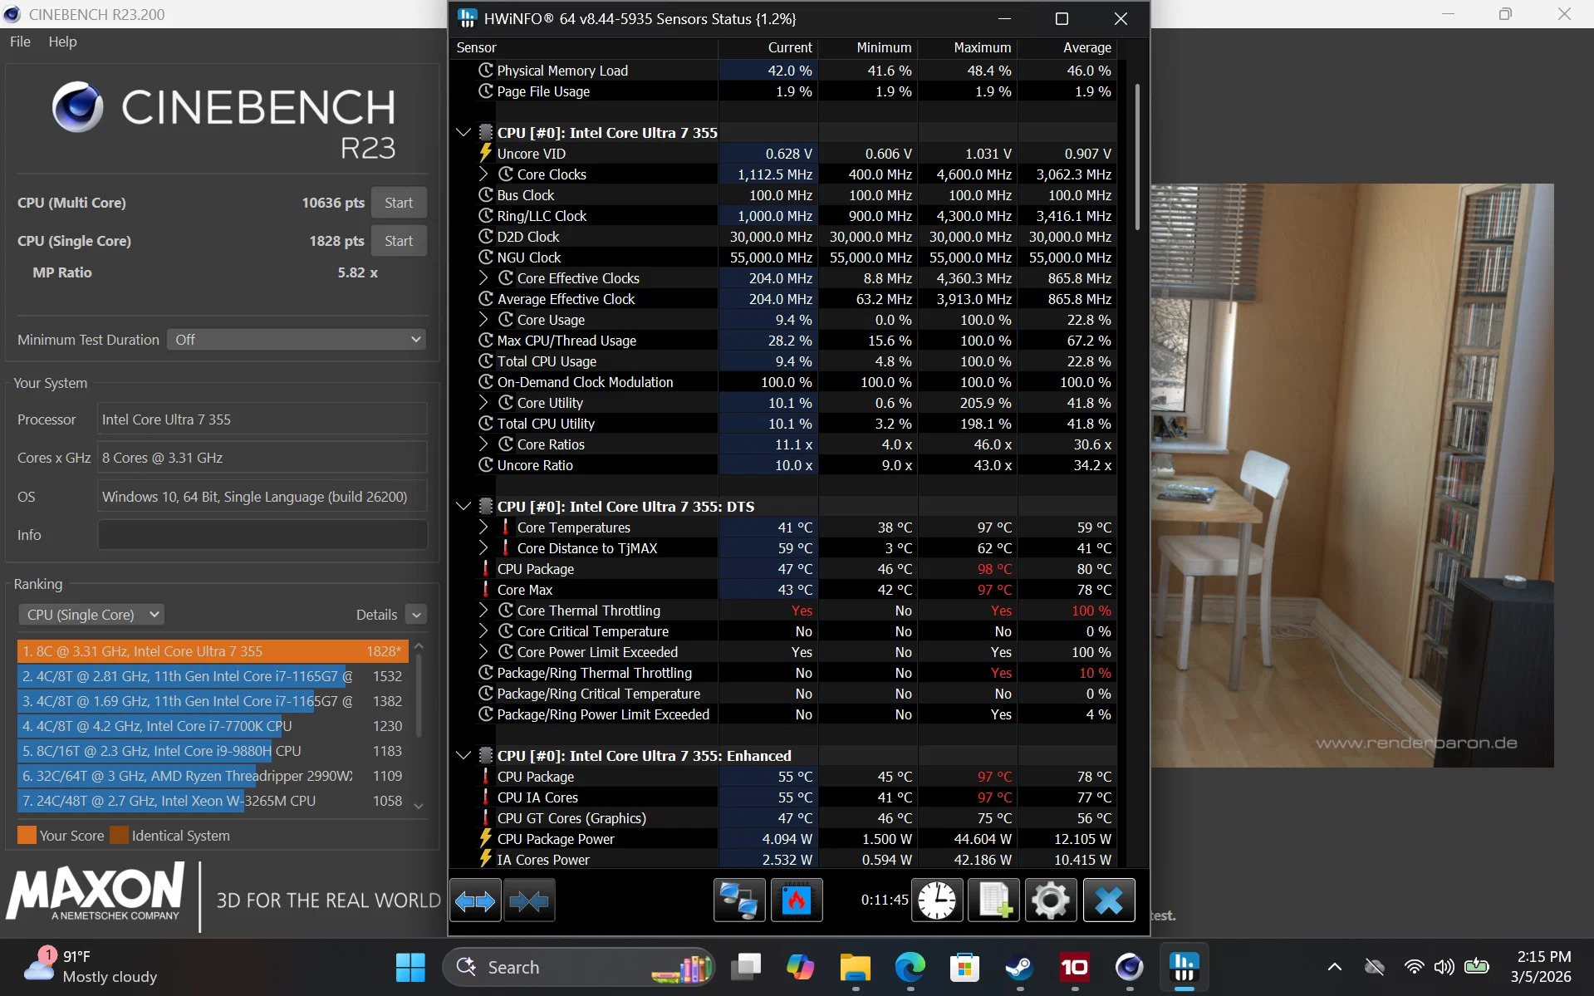Expand the Core Temperatures row

[x=483, y=527]
